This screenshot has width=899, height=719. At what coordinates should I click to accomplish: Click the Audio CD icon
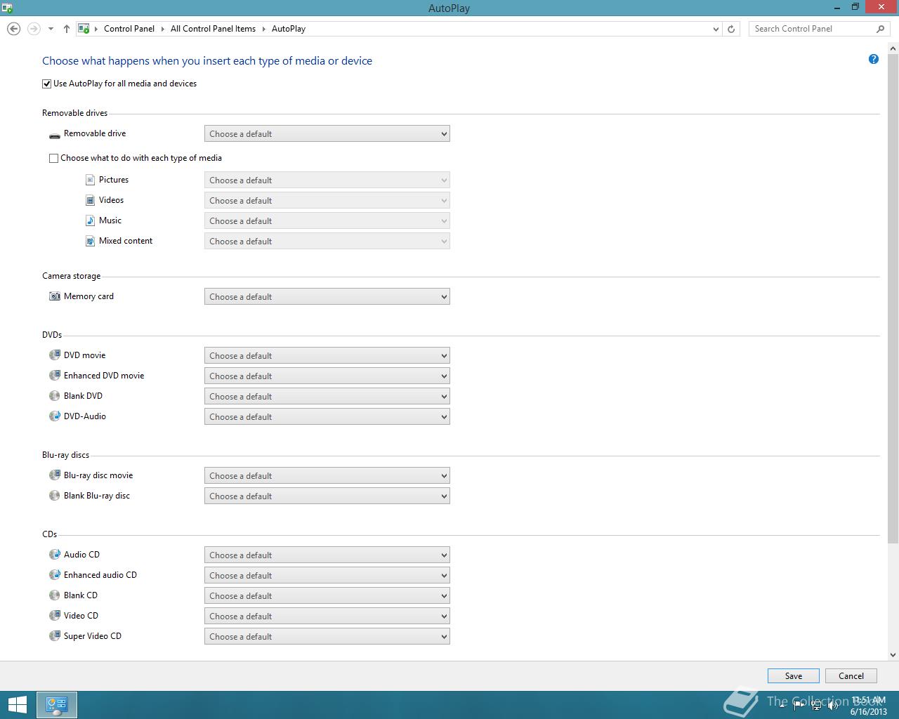coord(55,555)
